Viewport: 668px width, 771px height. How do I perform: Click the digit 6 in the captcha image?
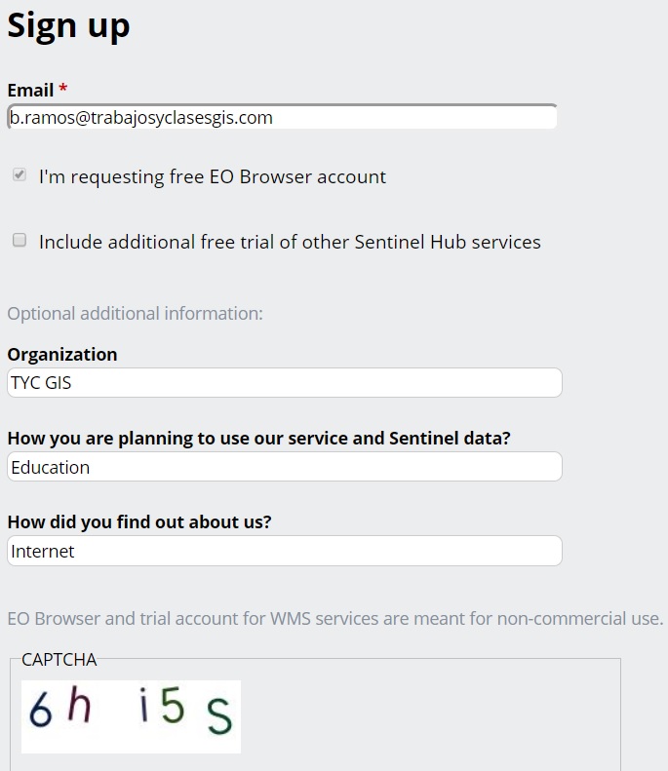tap(40, 709)
